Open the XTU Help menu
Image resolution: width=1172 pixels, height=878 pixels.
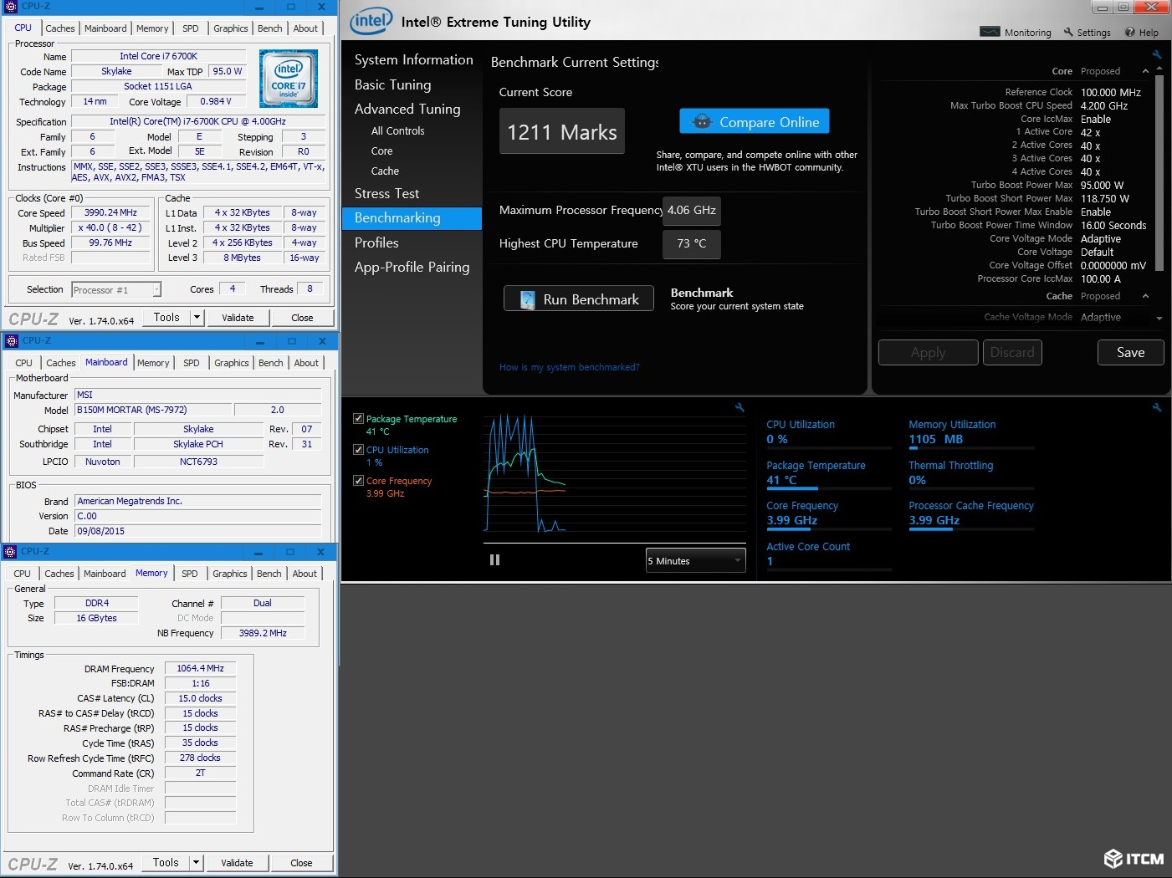(x=1141, y=33)
